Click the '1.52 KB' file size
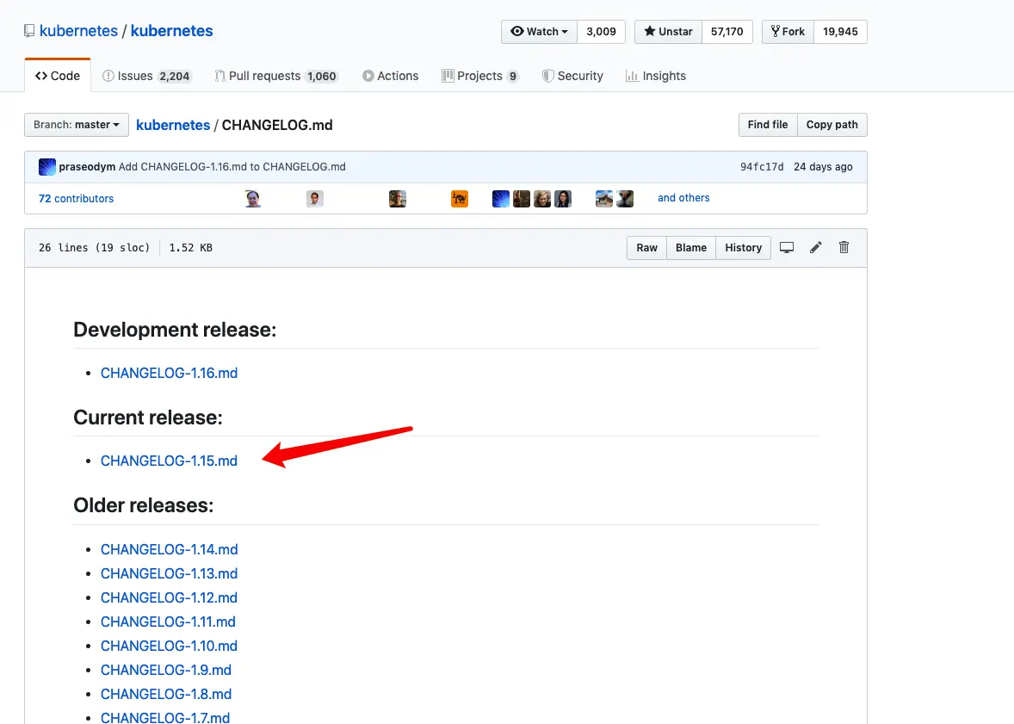1014x724 pixels. [x=190, y=248]
